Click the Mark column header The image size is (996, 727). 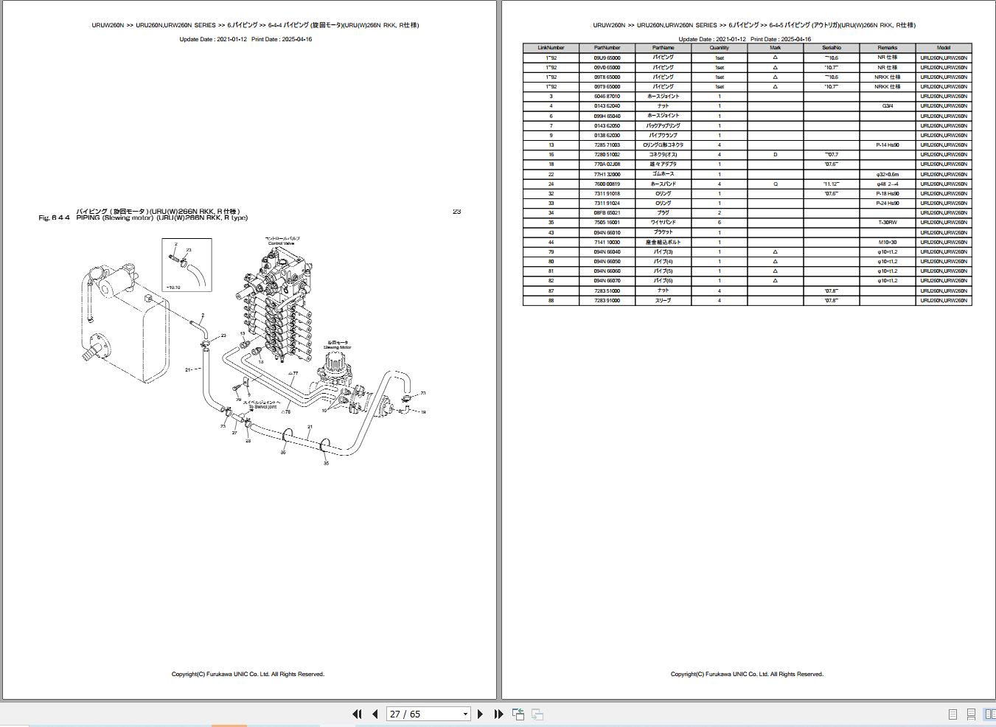point(775,48)
